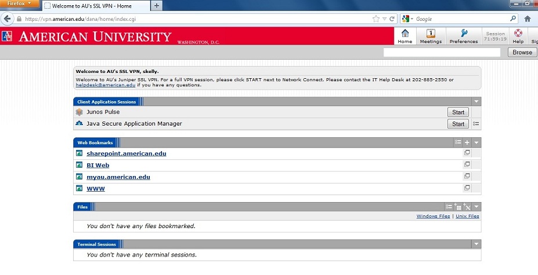Image resolution: width=538 pixels, height=275 pixels.
Task: Click the myau bookmark page icon
Action: coord(80,177)
